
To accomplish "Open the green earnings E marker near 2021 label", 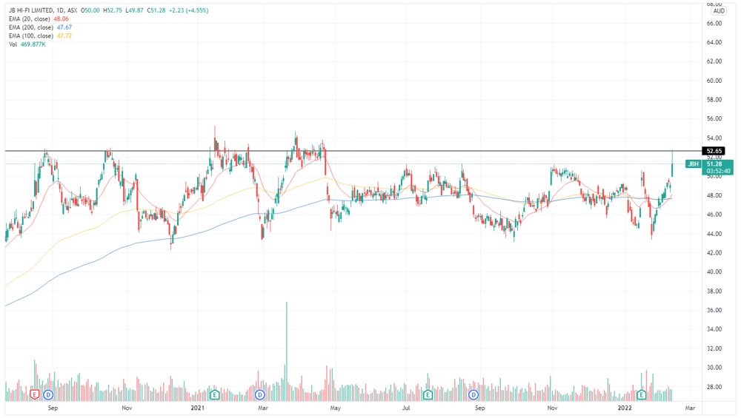I will pos(215,394).
